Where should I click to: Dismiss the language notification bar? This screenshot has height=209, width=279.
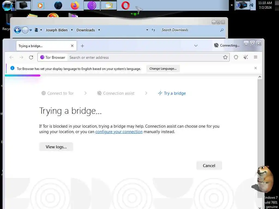pos(256,68)
